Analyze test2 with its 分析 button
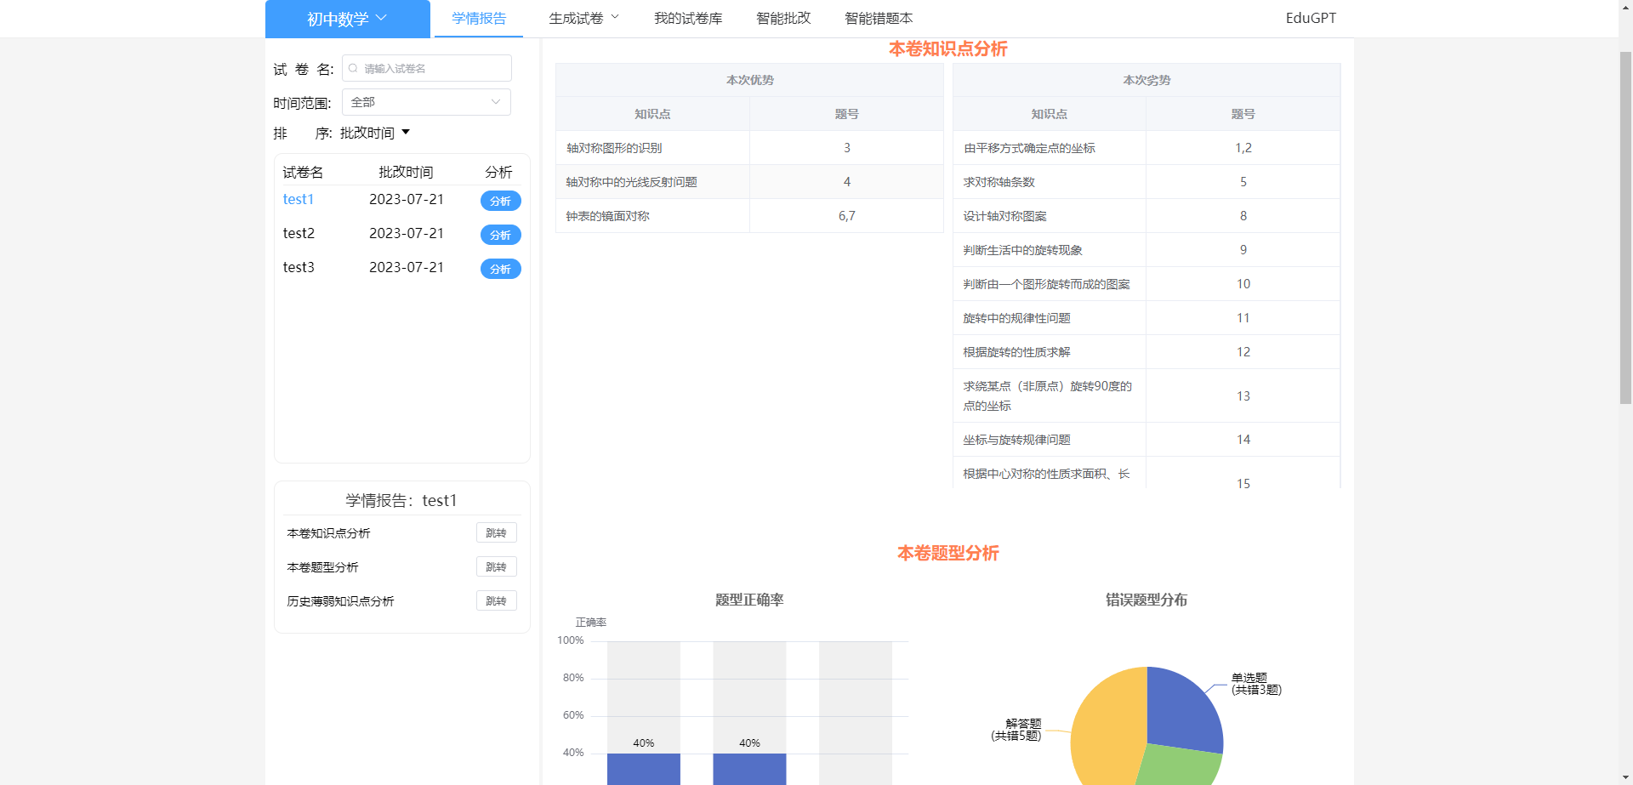The image size is (1633, 785). [x=500, y=235]
